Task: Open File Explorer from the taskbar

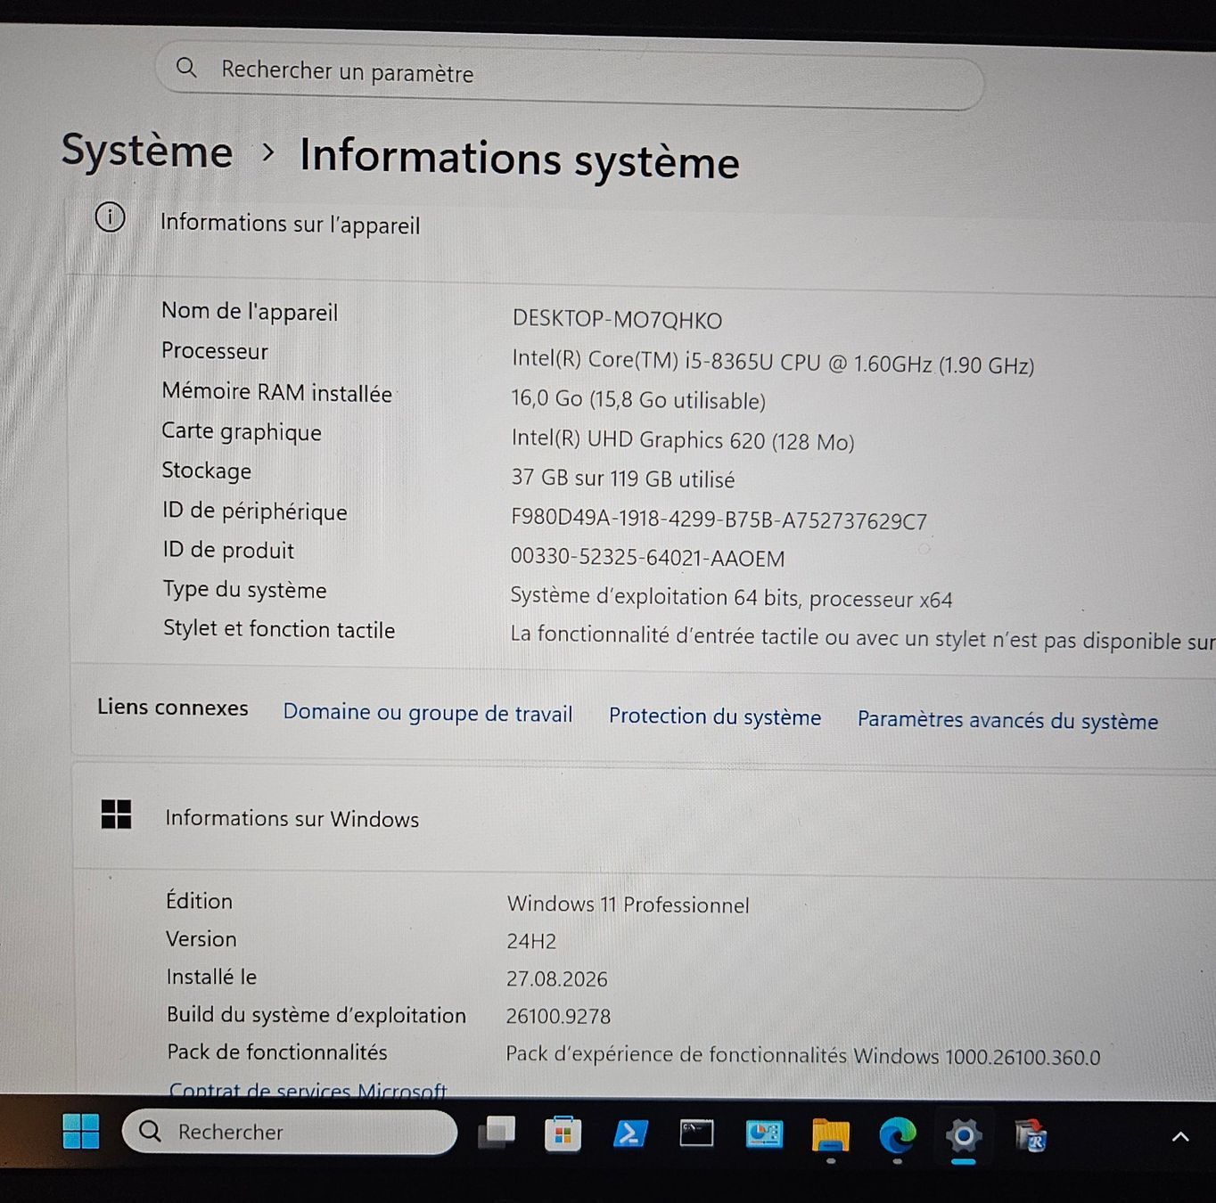Action: tap(830, 1135)
